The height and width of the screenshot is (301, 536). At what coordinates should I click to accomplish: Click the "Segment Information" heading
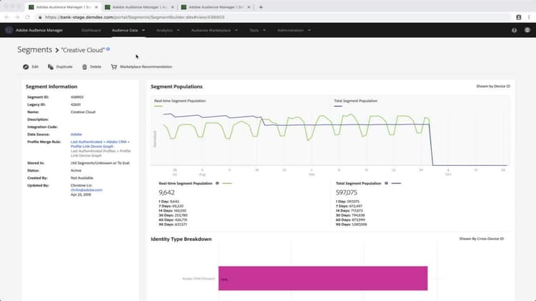[51, 87]
